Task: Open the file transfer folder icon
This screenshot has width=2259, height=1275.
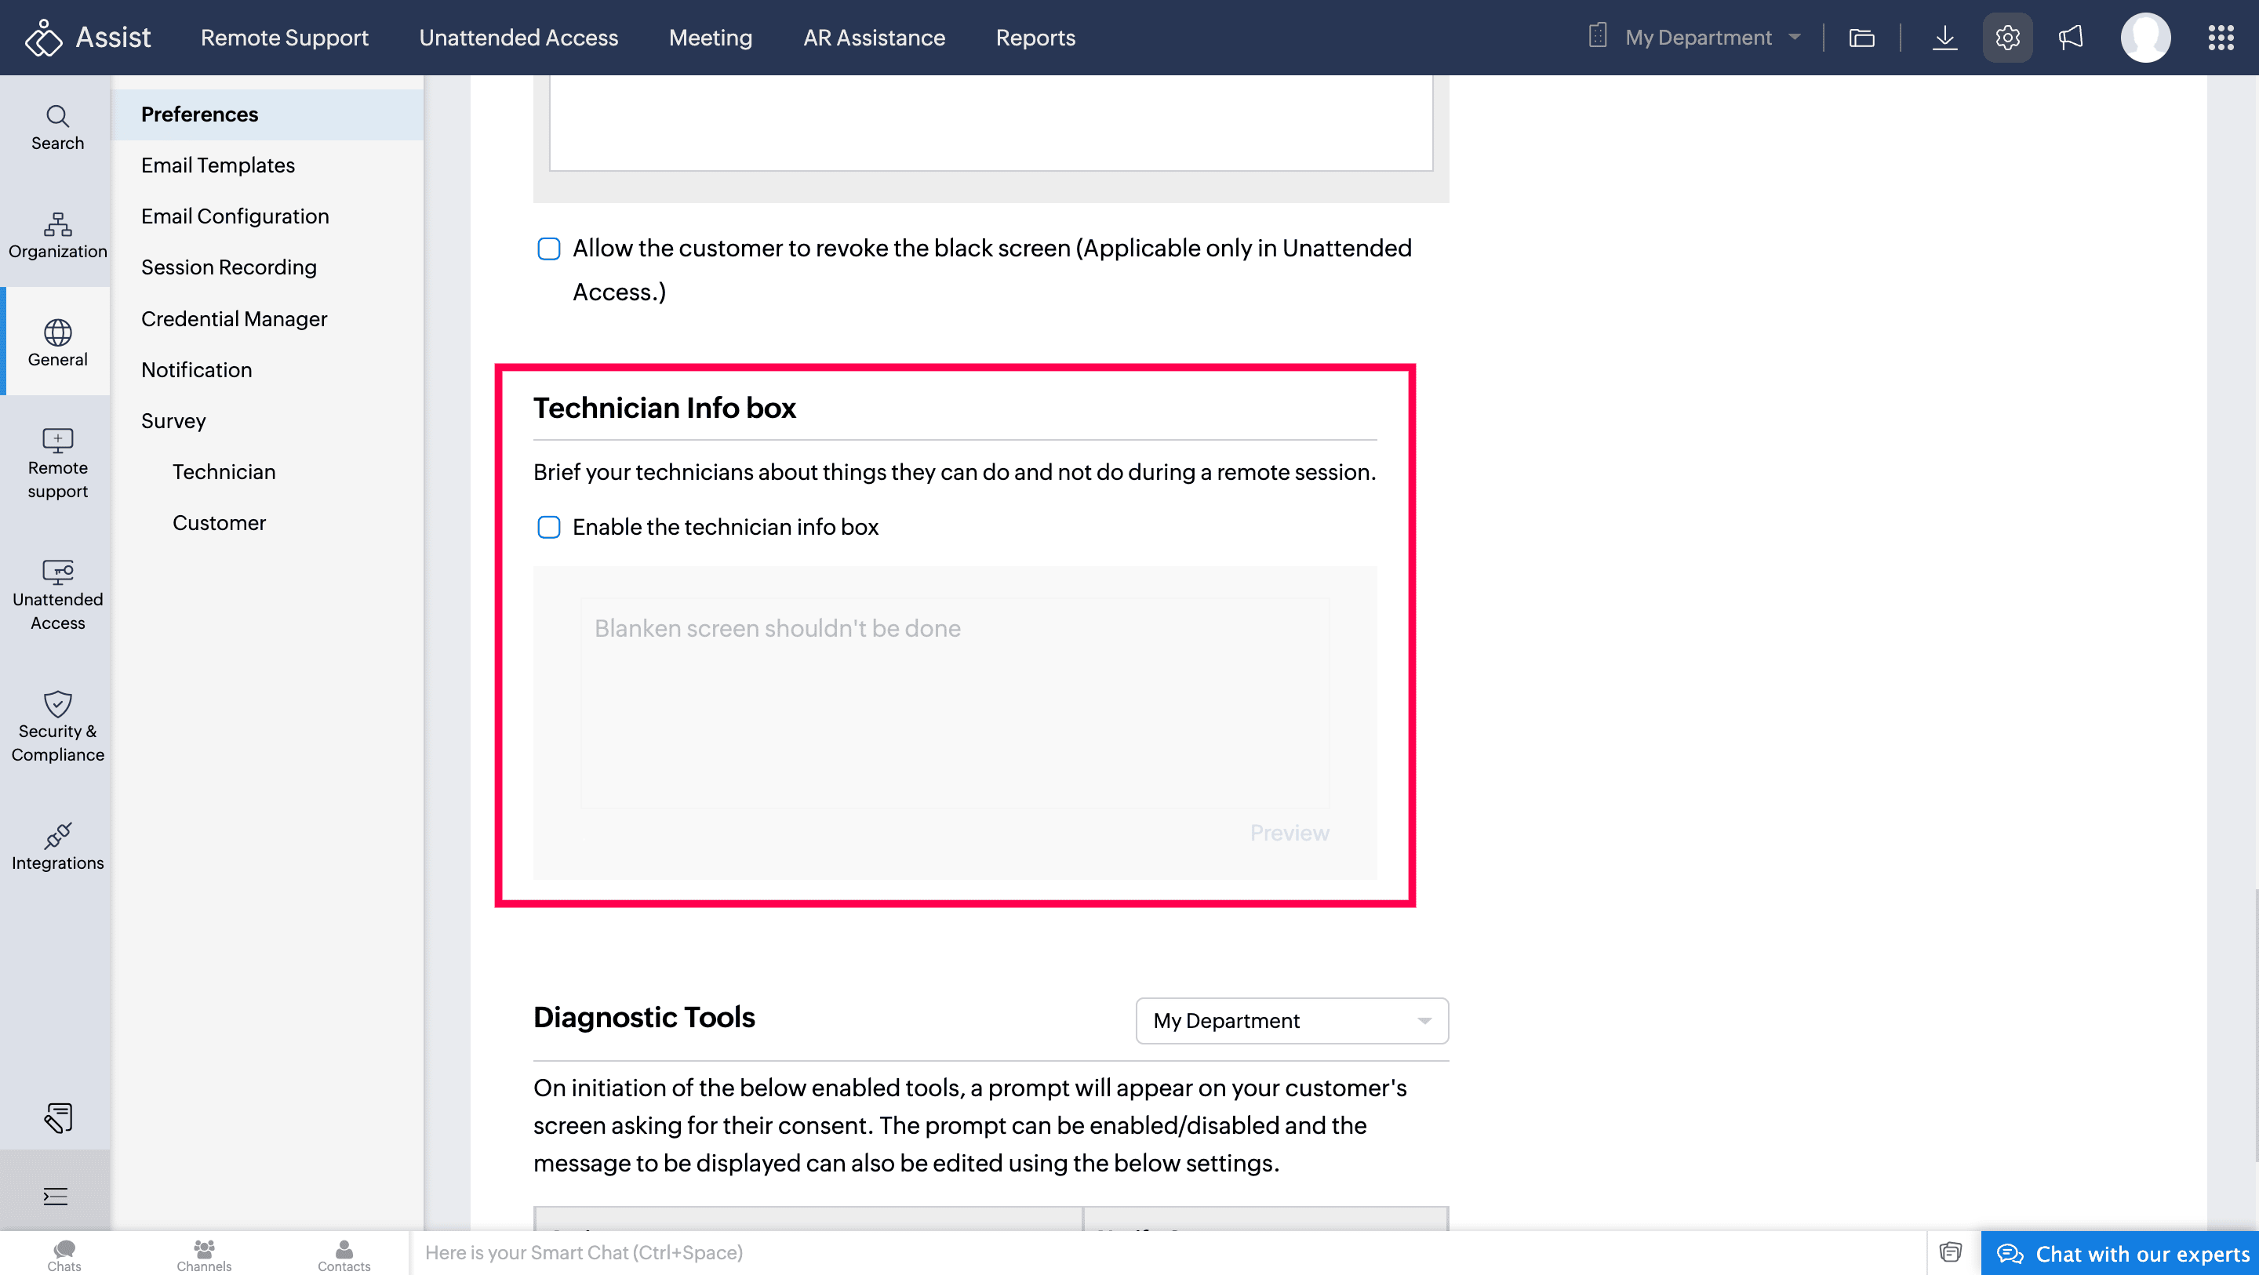Action: pyautogui.click(x=1861, y=38)
